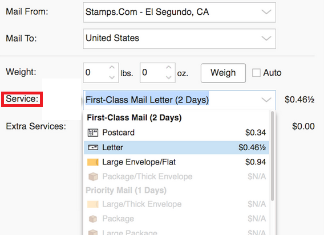Collapse the Service dropdown arrow
This screenshot has height=235, width=324.
pos(266,100)
